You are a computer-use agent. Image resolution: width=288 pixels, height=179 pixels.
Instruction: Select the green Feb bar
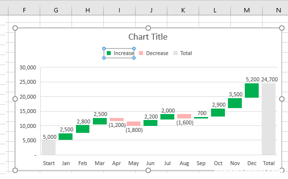82,129
